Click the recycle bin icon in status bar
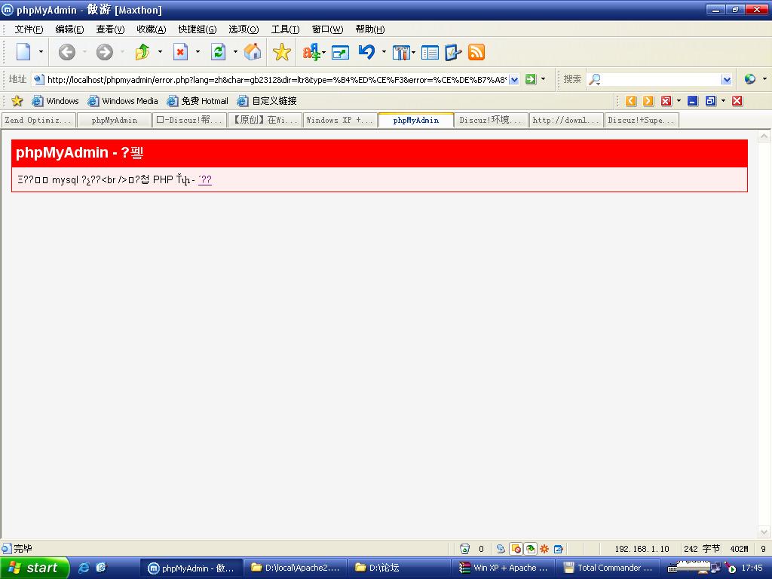Viewport: 772px width, 579px height. [464, 549]
